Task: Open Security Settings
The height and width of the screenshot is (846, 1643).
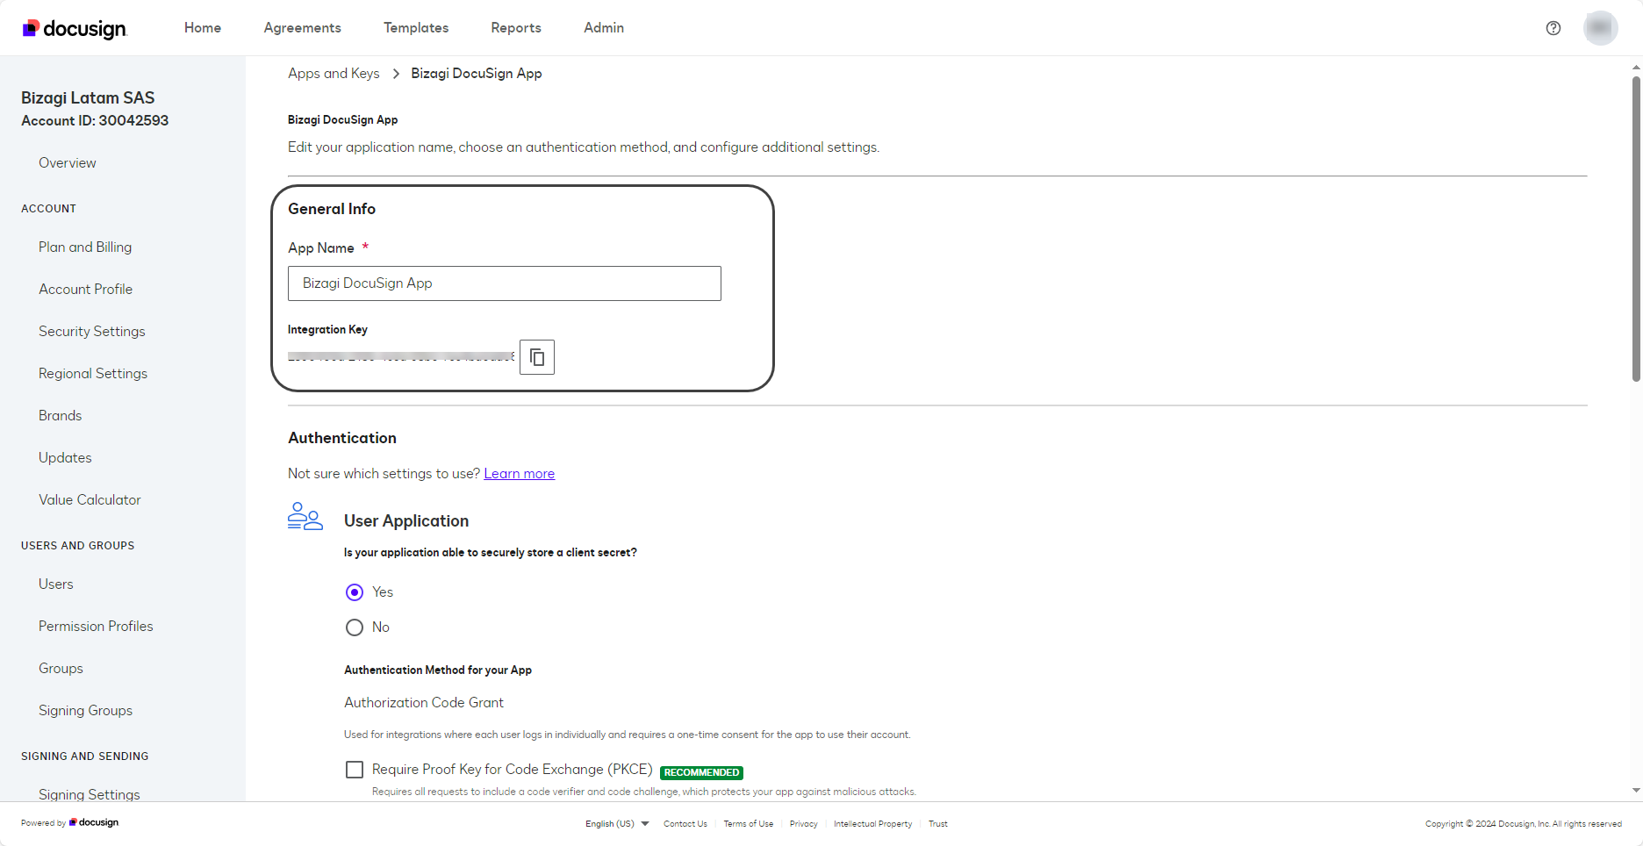Action: (x=92, y=332)
